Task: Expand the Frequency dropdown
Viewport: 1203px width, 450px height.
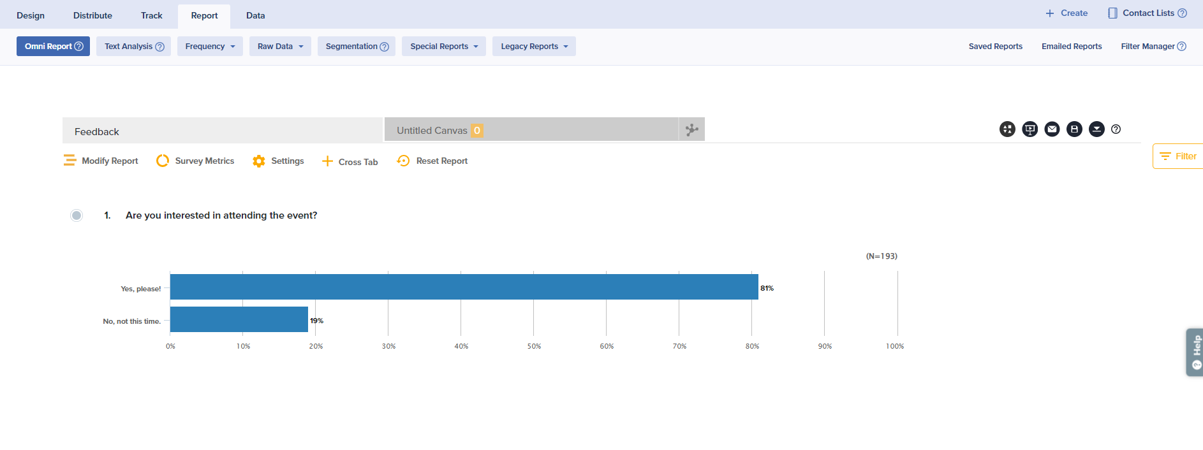Action: 210,47
